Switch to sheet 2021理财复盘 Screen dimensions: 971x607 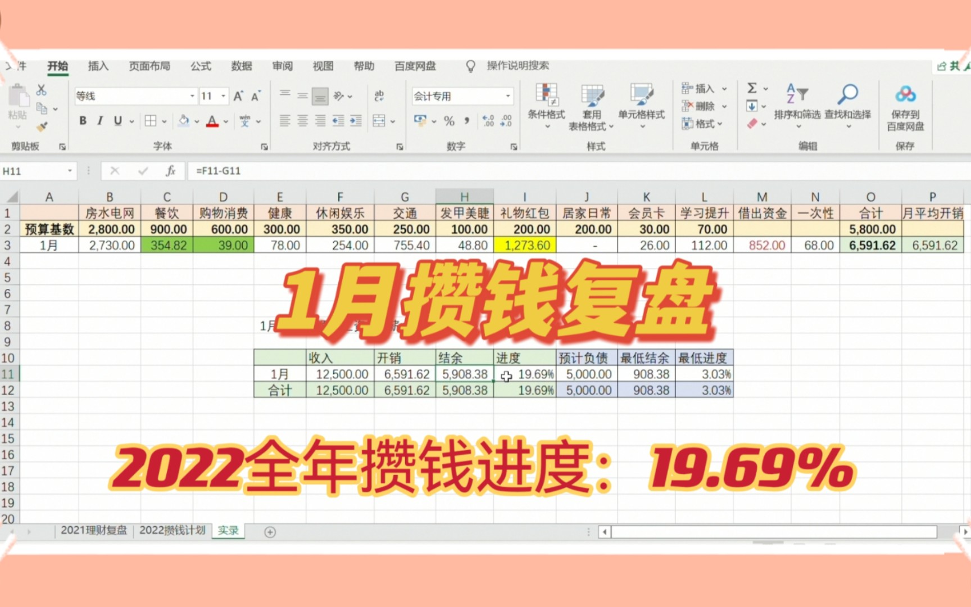[93, 531]
